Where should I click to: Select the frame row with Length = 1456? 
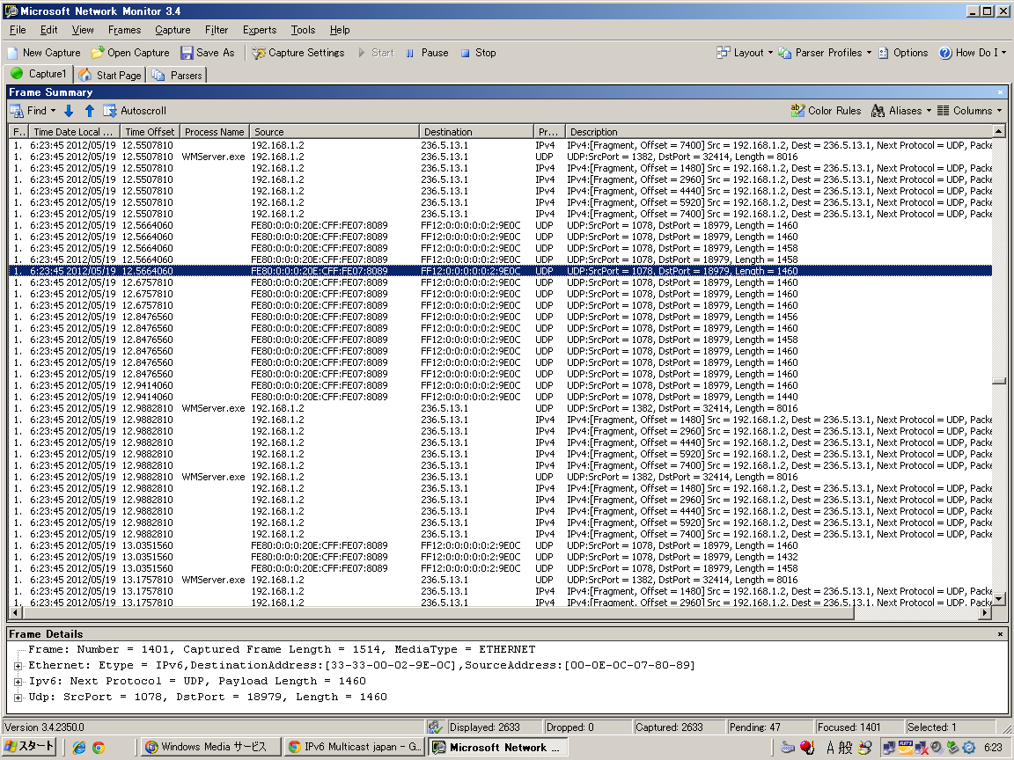click(x=501, y=318)
